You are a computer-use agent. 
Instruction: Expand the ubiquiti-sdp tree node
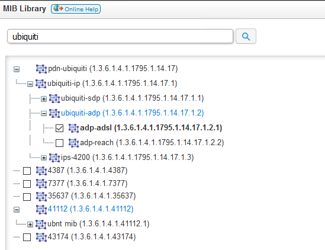coord(44,99)
